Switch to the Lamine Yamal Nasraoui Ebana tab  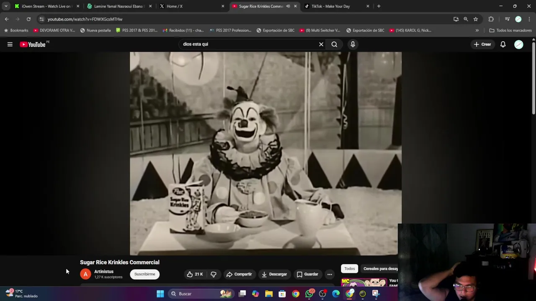(119, 6)
